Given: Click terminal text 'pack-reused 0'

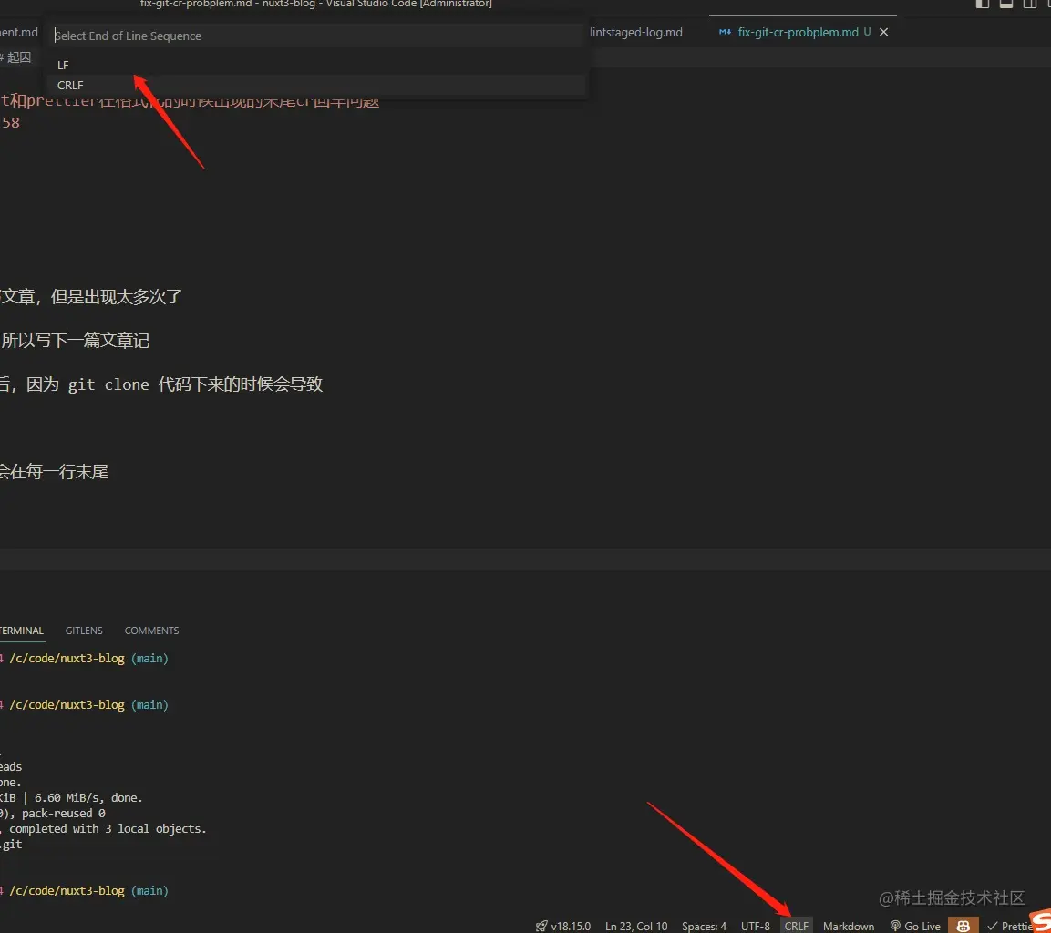Looking at the screenshot, I should [63, 813].
